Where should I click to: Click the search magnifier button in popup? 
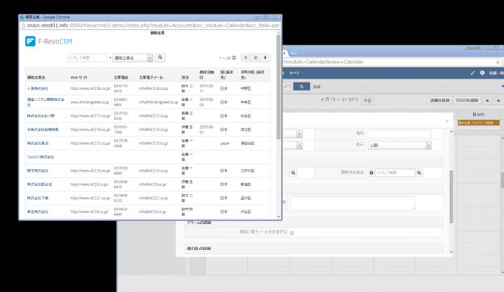(x=160, y=57)
